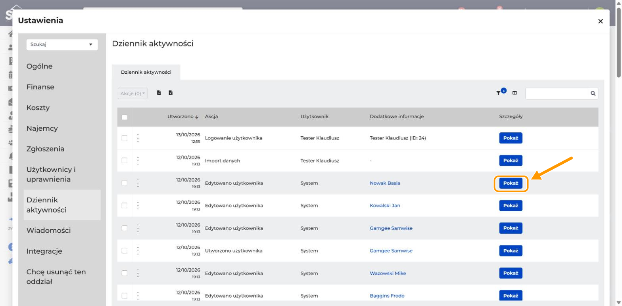This screenshot has width=622, height=306.
Task: Open three-dot menu for Baggins Frodo row
Action: pyautogui.click(x=138, y=296)
